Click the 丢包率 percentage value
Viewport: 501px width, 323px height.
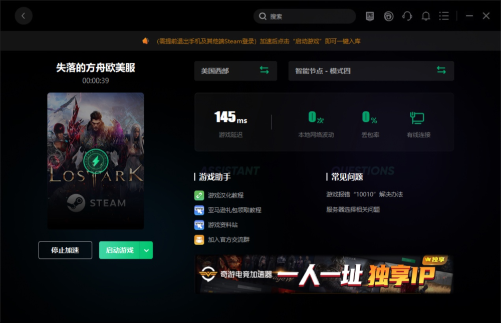tap(370, 117)
